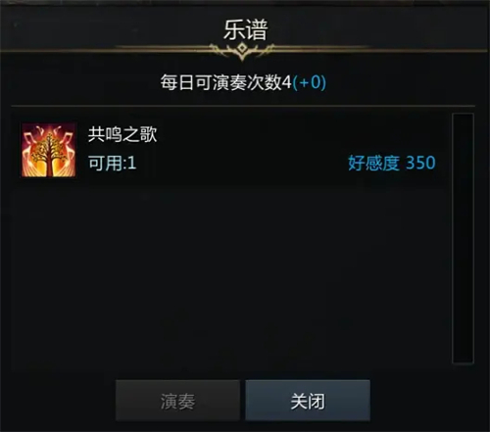Click the 共鸣之歌 golden tree song icon
This screenshot has height=432, width=490.
48,150
